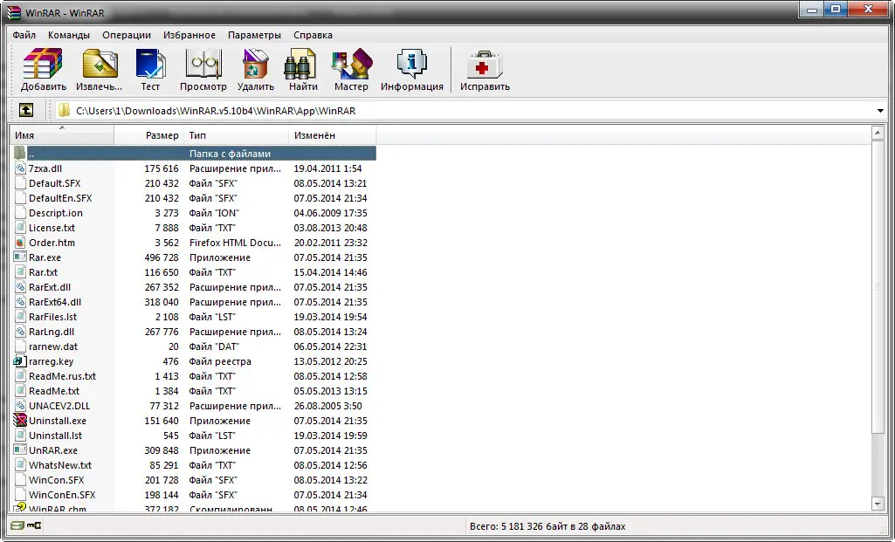The width and height of the screenshot is (895, 542).
Task: Select the Извлечь (Extract) toolbar icon
Action: [99, 65]
